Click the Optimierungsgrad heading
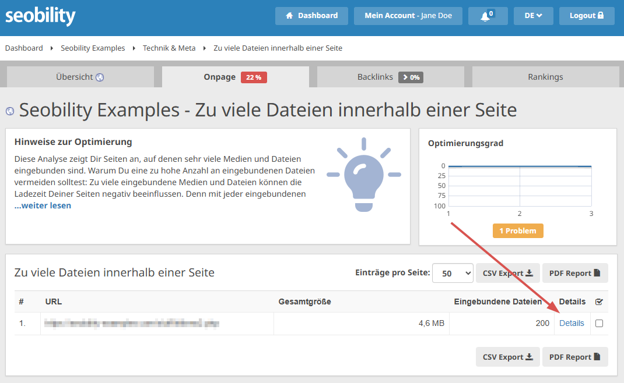Screen dimensions: 624x383 pos(465,143)
